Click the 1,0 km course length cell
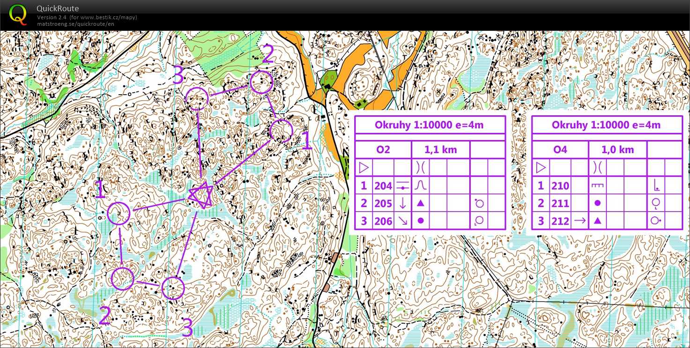This screenshot has height=348, width=690. tap(617, 149)
